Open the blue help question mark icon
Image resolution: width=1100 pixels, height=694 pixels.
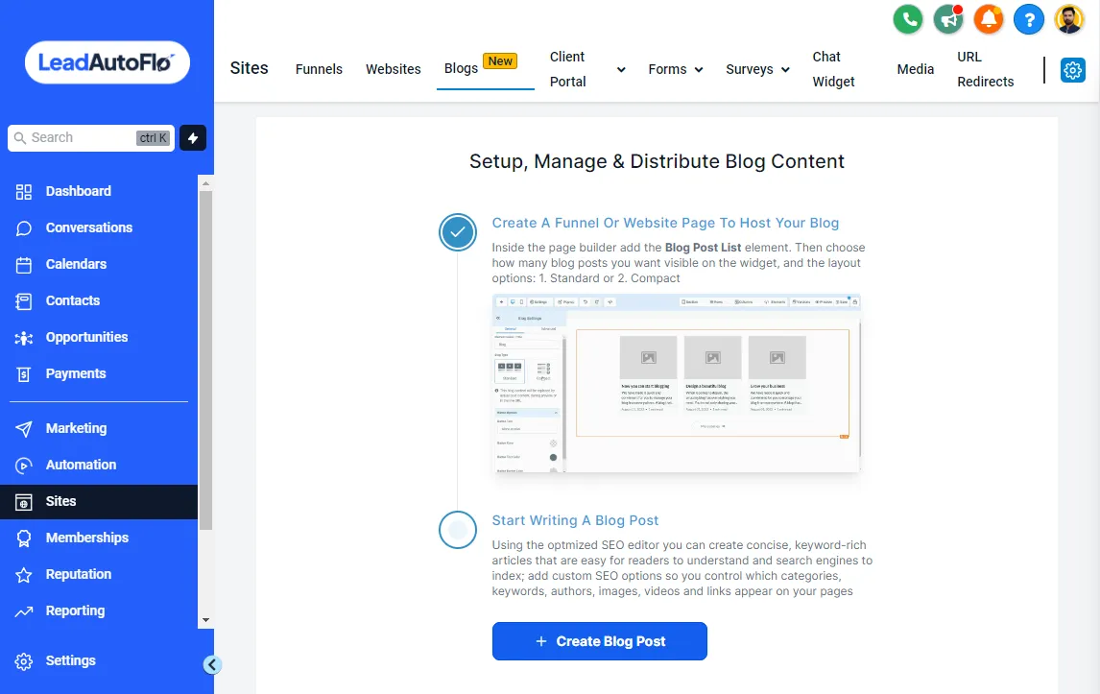click(x=1028, y=19)
